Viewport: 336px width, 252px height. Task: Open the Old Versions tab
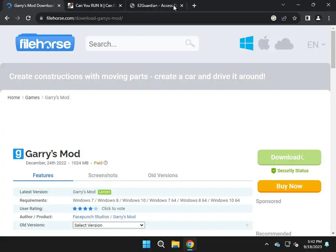coord(163,175)
